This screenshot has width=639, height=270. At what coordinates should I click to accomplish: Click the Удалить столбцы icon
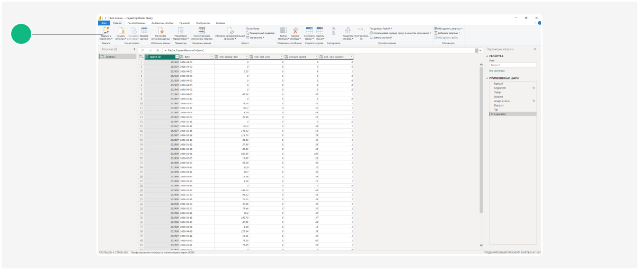[296, 30]
